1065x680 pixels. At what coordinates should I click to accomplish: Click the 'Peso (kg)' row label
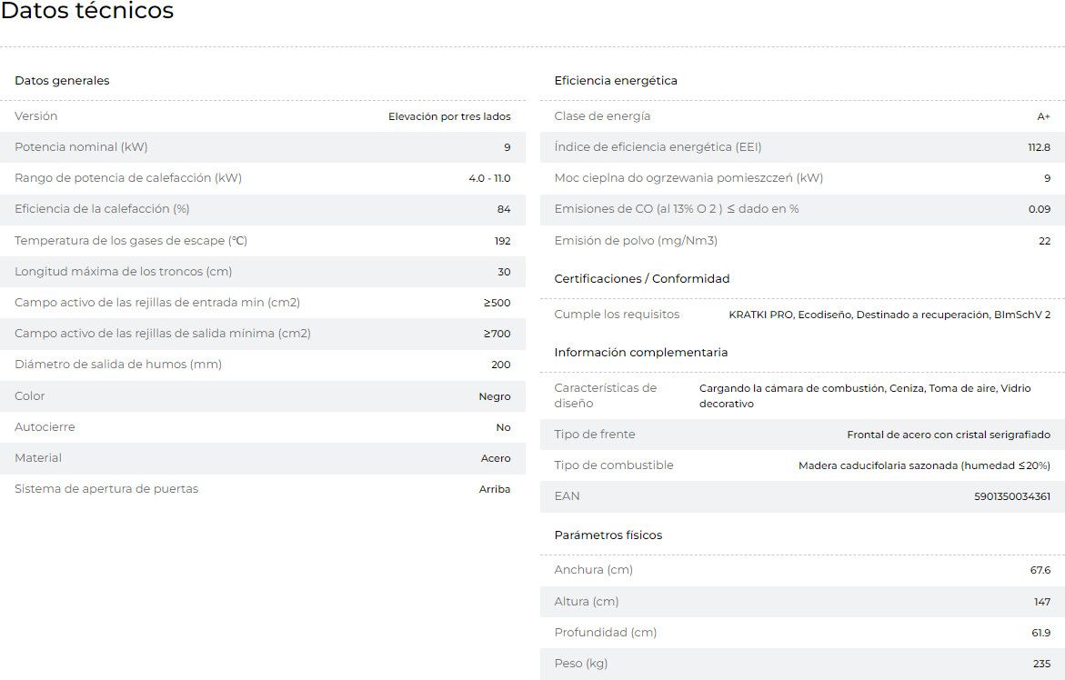pos(581,664)
